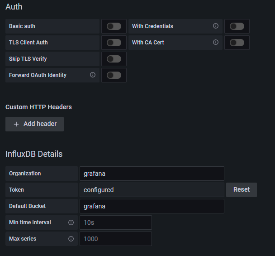Click the InfluxDB Details section heading
The height and width of the screenshot is (256, 275).
tap(34, 154)
